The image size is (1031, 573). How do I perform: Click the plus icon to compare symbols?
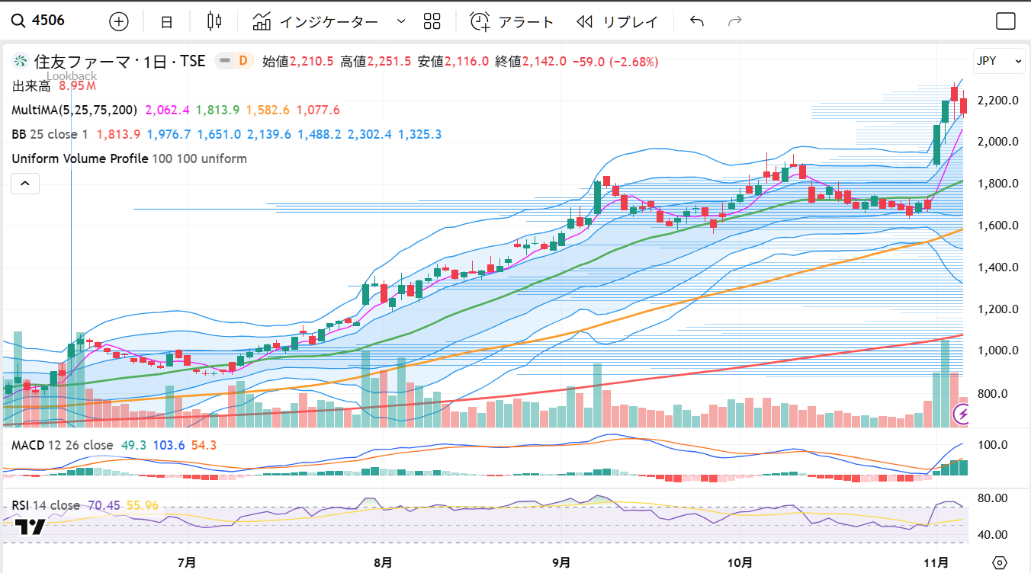tap(119, 21)
